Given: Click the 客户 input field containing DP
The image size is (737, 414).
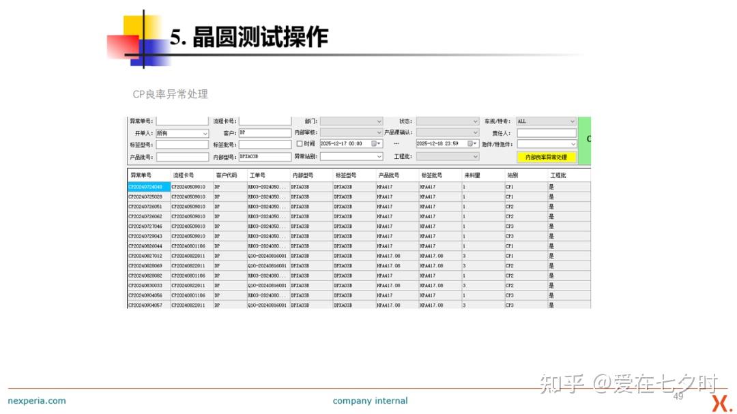Looking at the screenshot, I should tap(265, 133).
